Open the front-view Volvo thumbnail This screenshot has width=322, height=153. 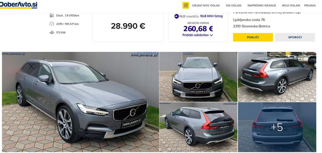198,77
